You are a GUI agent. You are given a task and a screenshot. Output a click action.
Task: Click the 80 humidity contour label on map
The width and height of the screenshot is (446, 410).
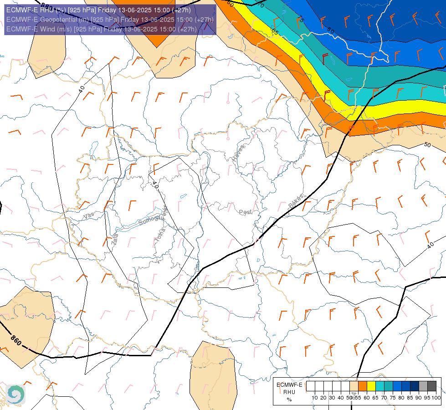[331, 31]
